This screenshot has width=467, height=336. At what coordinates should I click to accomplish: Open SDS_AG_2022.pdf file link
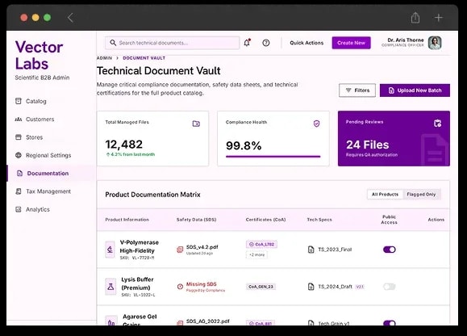[x=208, y=321]
